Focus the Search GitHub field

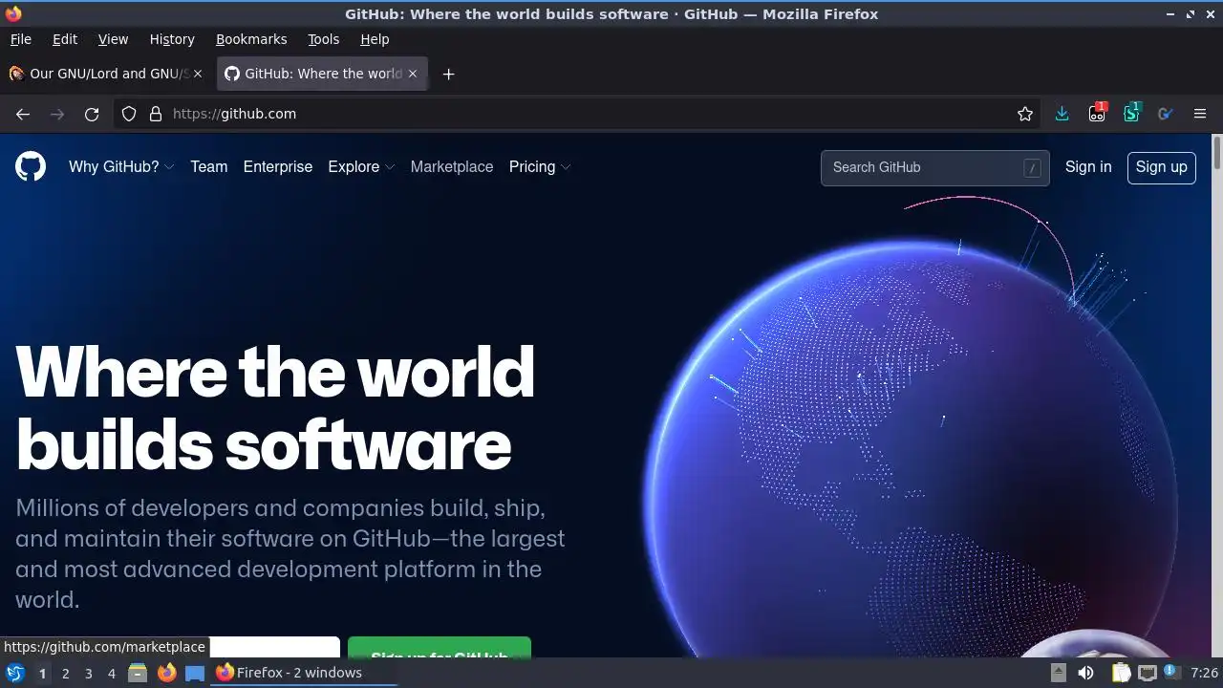point(934,168)
